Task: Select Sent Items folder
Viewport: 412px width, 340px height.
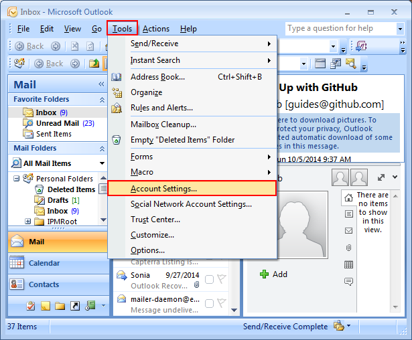Action: click(x=48, y=134)
